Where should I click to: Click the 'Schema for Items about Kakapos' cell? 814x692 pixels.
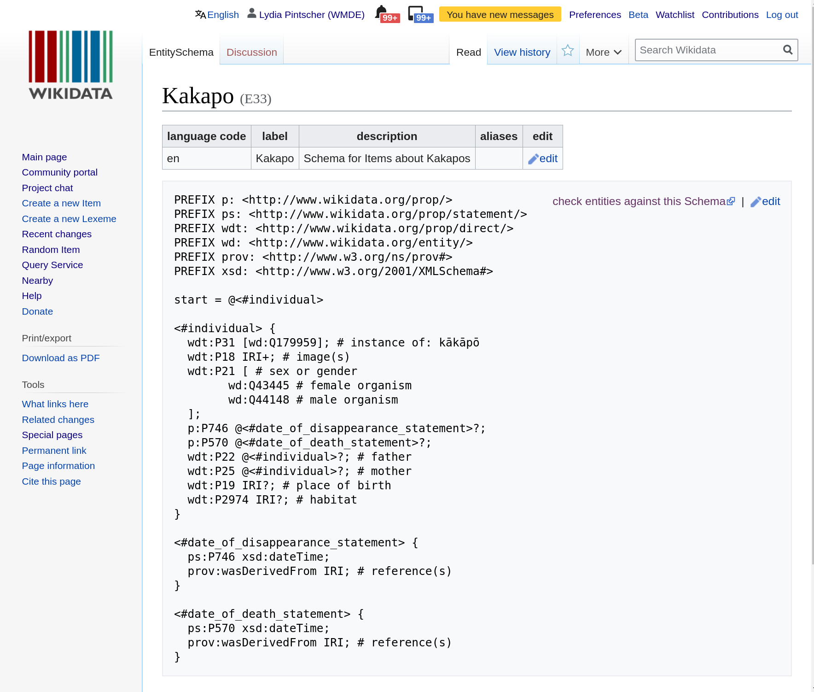click(387, 158)
